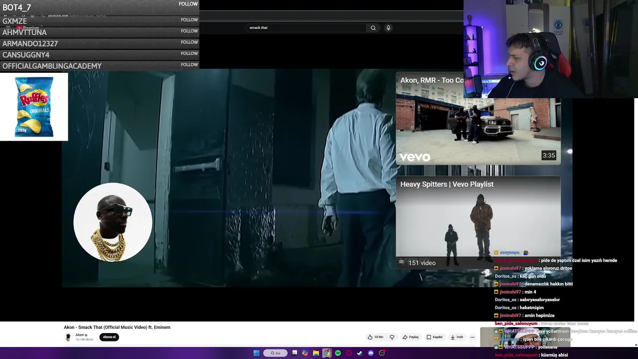Follow GXMZE in the overlay list
638x359 pixels.
pos(189,20)
